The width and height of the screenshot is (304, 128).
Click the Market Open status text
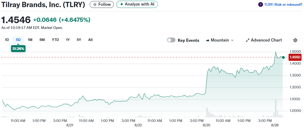(x=52, y=28)
